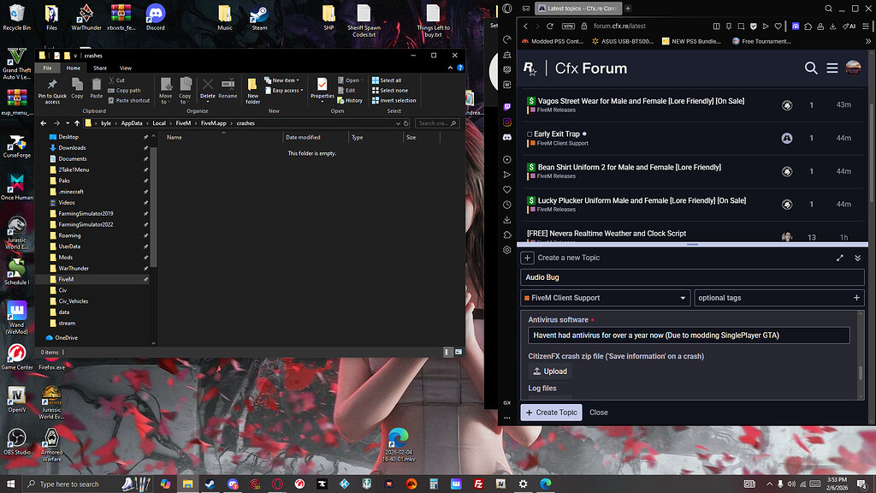Switch to the Explorer View ribbon tab
Screen dimensions: 876x493
click(126, 68)
